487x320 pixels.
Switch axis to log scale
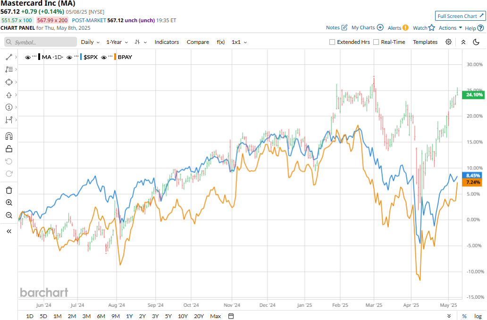point(478,316)
